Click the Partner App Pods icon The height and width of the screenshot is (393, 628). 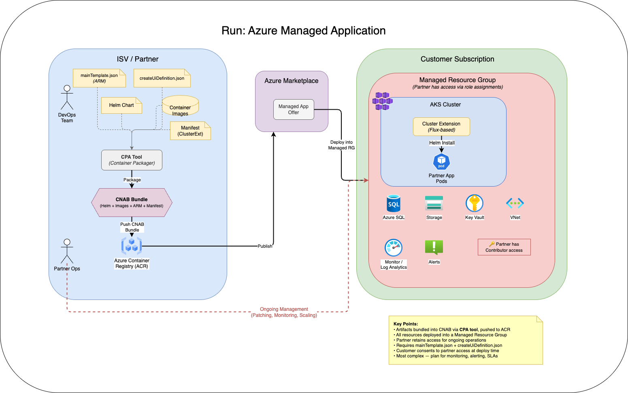pyautogui.click(x=441, y=162)
